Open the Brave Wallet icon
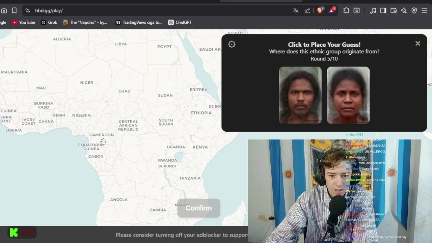This screenshot has width=432, height=243. [394, 10]
